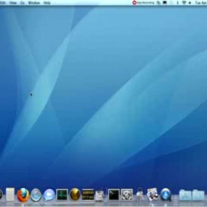This screenshot has width=207, height=207.
Task: Open Preview photo icon in dock
Action: click(x=153, y=195)
